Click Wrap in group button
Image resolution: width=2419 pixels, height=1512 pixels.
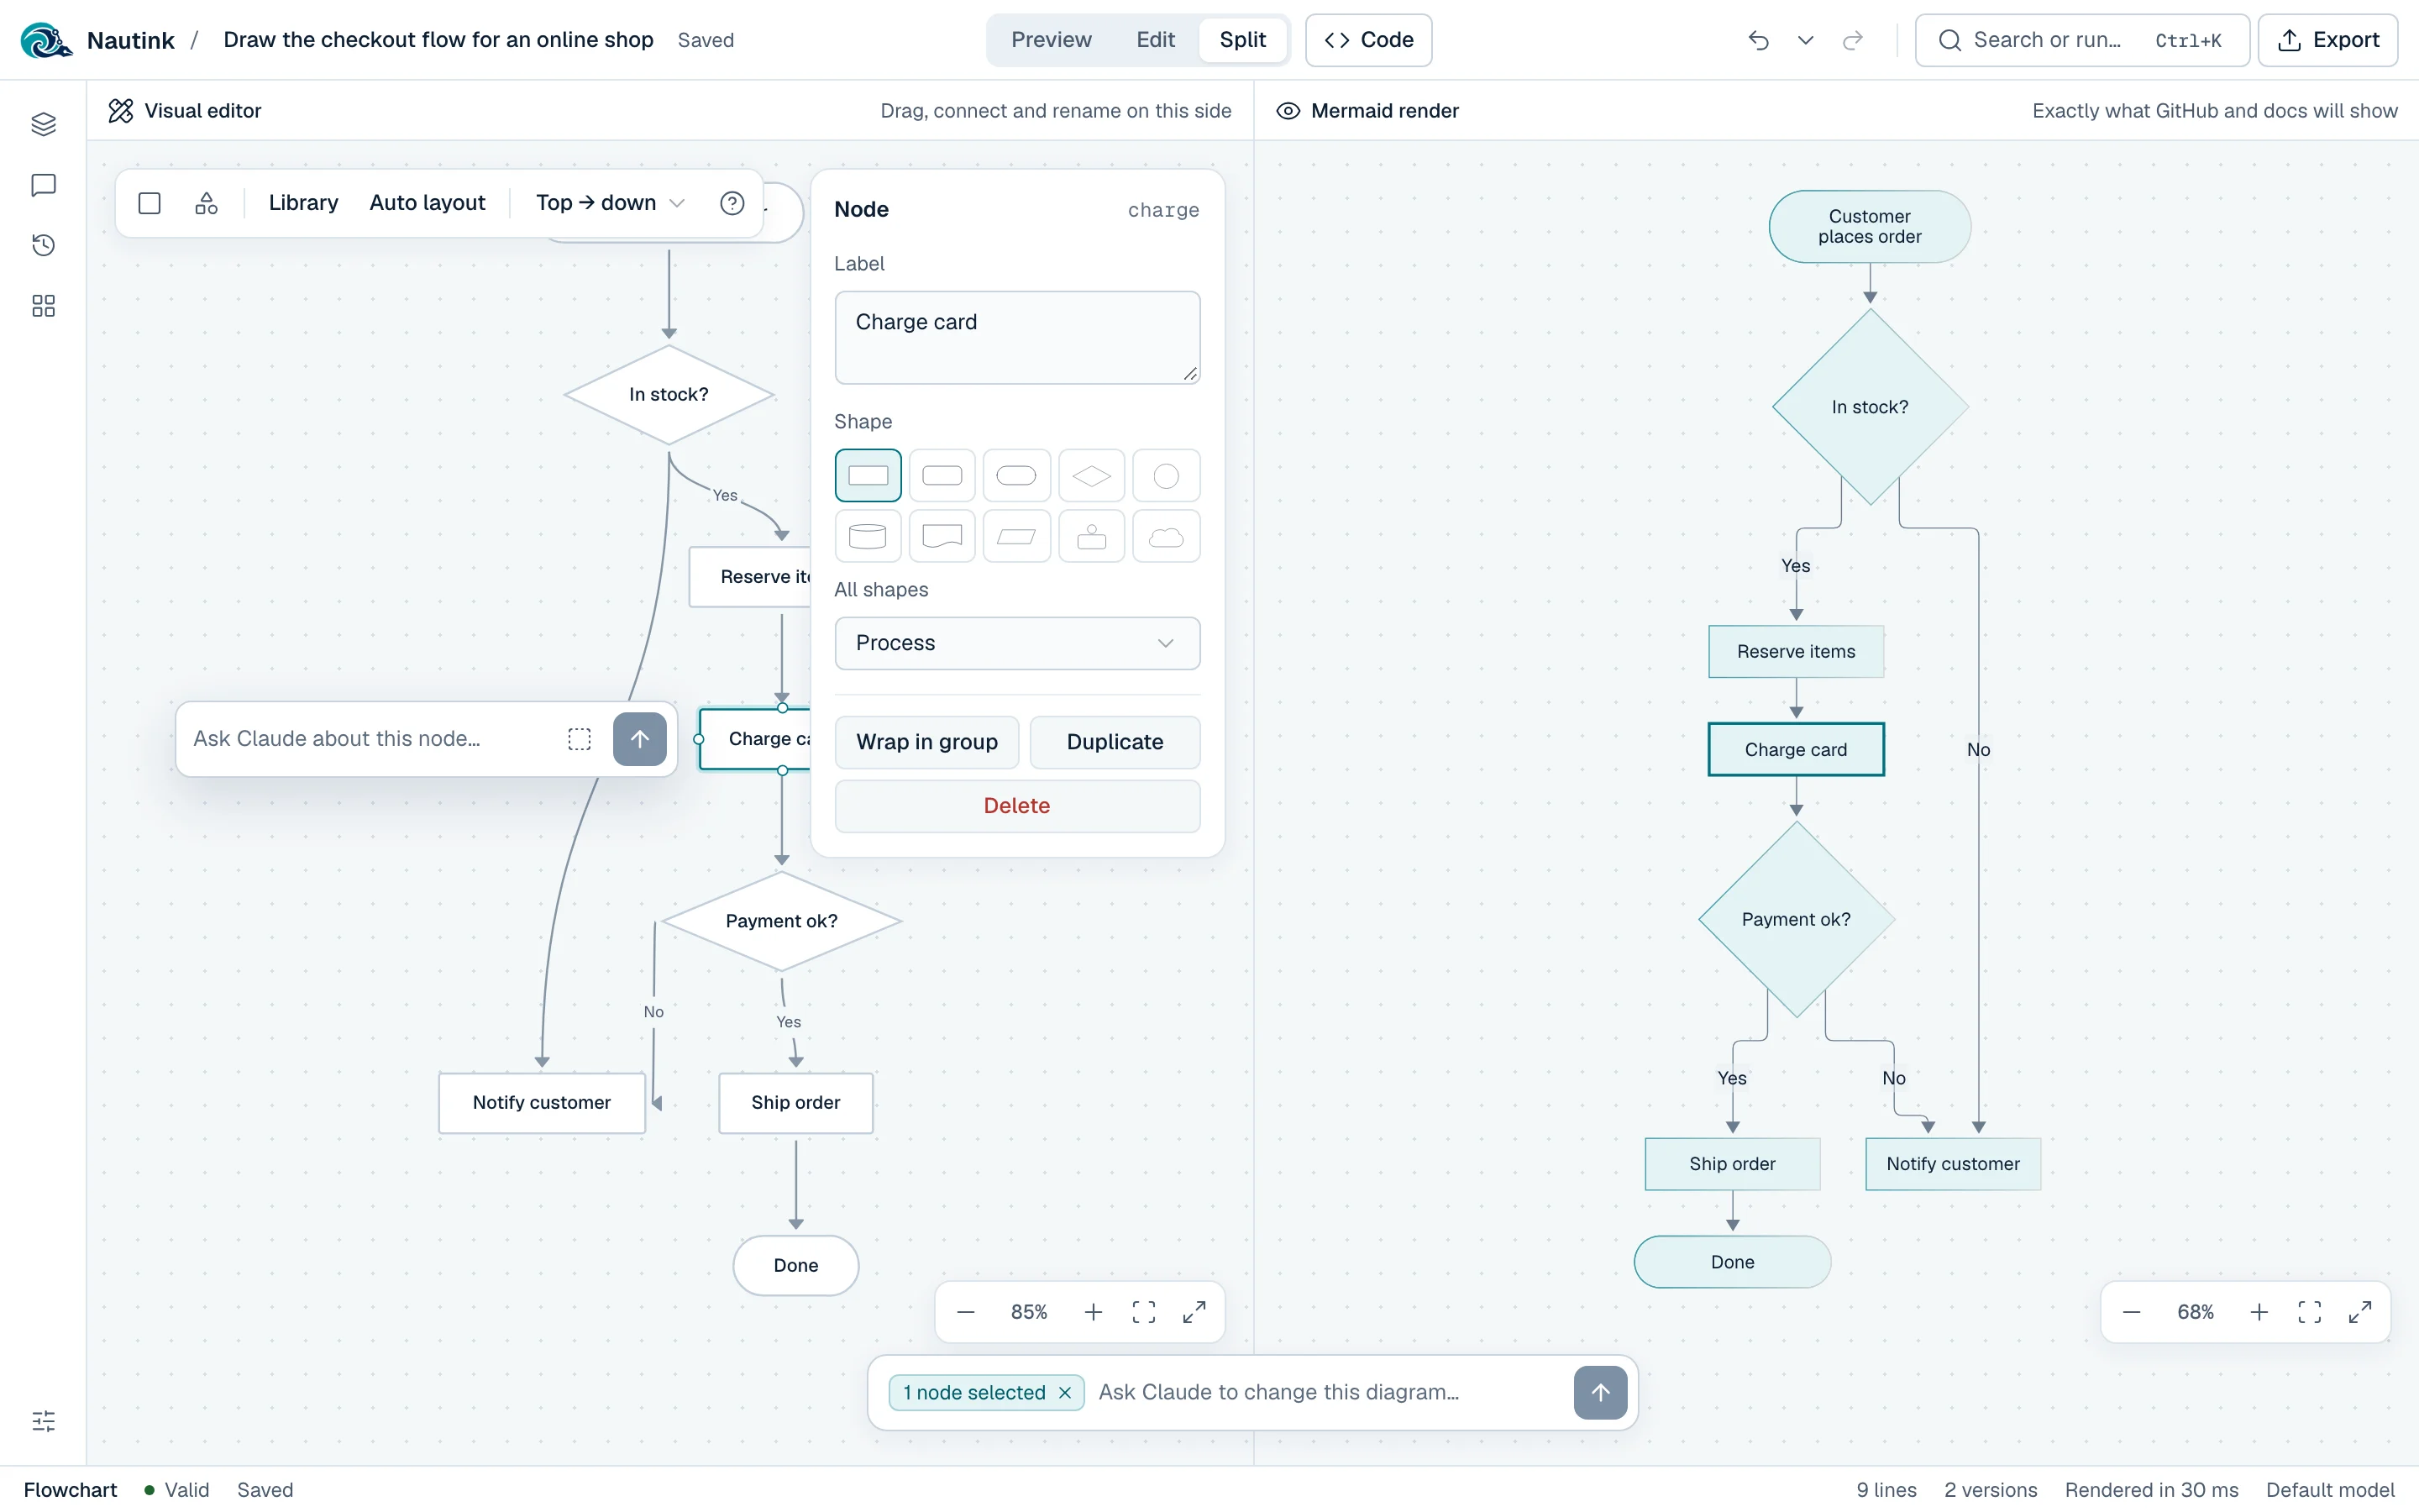926,742
